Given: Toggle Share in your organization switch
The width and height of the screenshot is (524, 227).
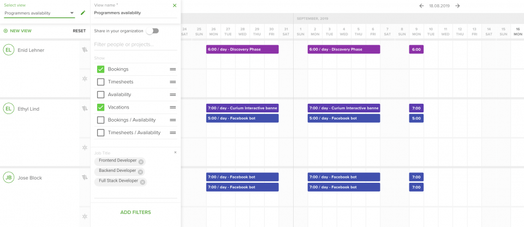Looking at the screenshot, I should [x=152, y=31].
